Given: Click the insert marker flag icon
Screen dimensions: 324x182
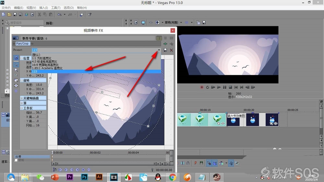Looking at the screenshot, I should pyautogui.click(x=195, y=163).
